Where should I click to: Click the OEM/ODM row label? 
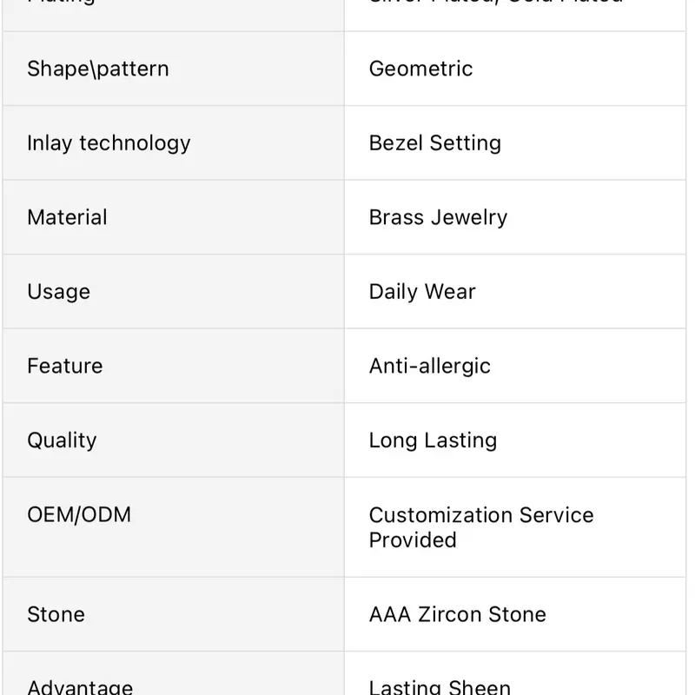(x=79, y=514)
